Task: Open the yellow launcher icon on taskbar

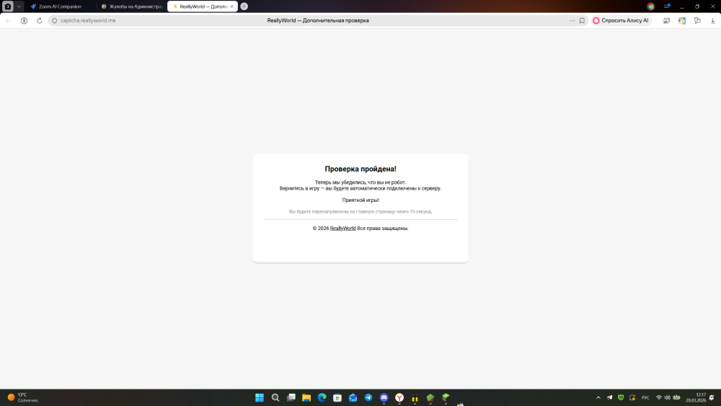Action: point(415,398)
